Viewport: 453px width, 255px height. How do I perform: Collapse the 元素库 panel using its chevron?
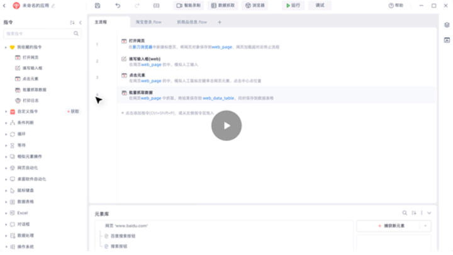tap(429, 213)
